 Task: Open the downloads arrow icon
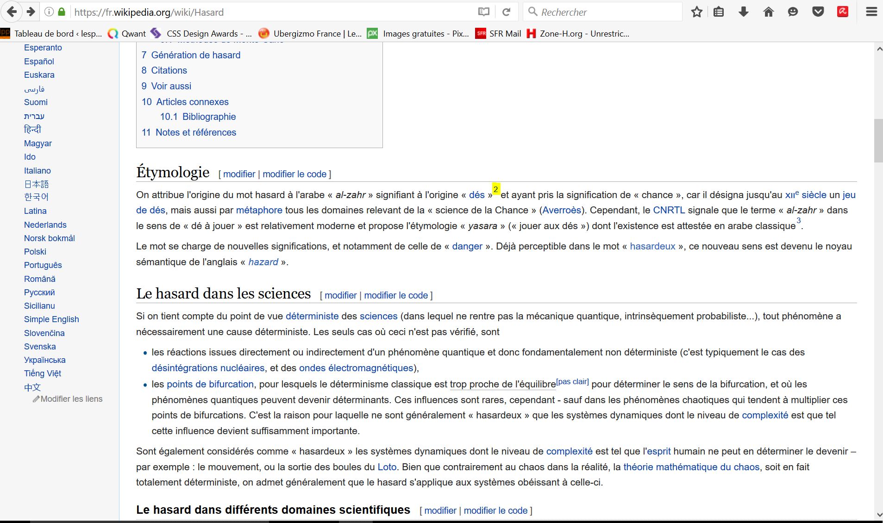coord(744,12)
